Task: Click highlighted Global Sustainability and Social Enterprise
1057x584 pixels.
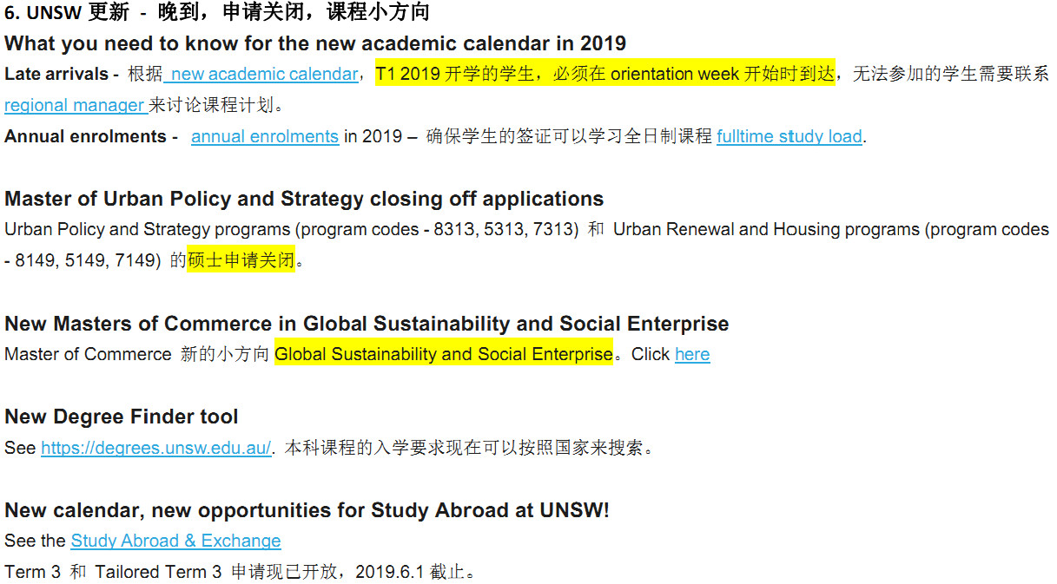Action: click(x=443, y=355)
